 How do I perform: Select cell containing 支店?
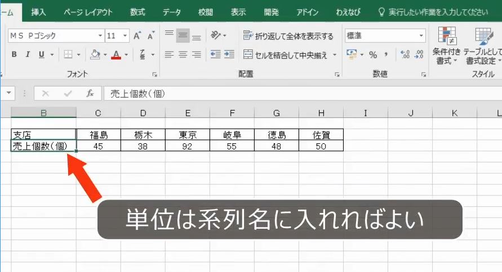point(43,135)
